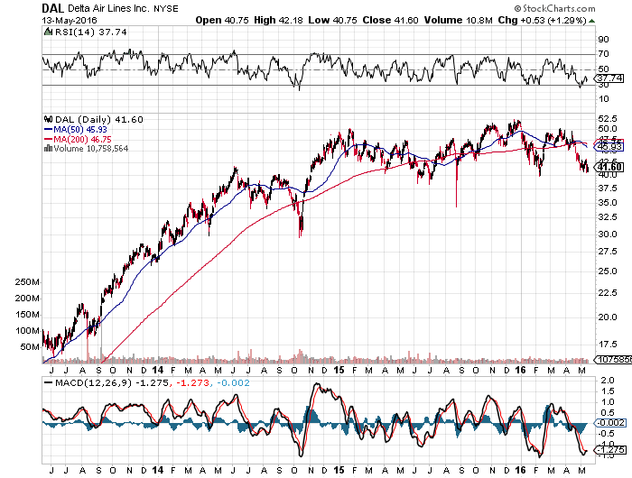The height and width of the screenshot is (478, 632).
Task: Click the red MACD signal value -1.273
Action: point(191,382)
